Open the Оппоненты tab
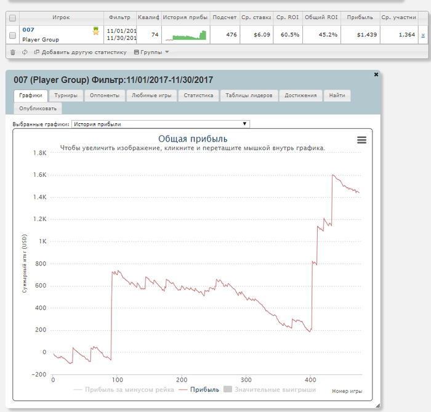Screen dimensions: 431x412 coord(105,95)
